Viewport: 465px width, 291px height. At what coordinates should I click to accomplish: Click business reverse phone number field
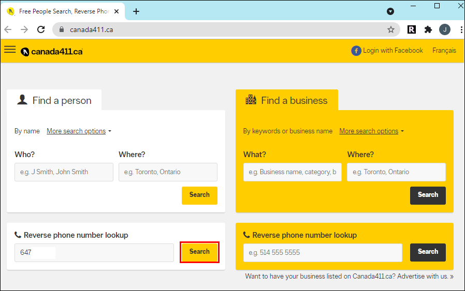pos(323,253)
